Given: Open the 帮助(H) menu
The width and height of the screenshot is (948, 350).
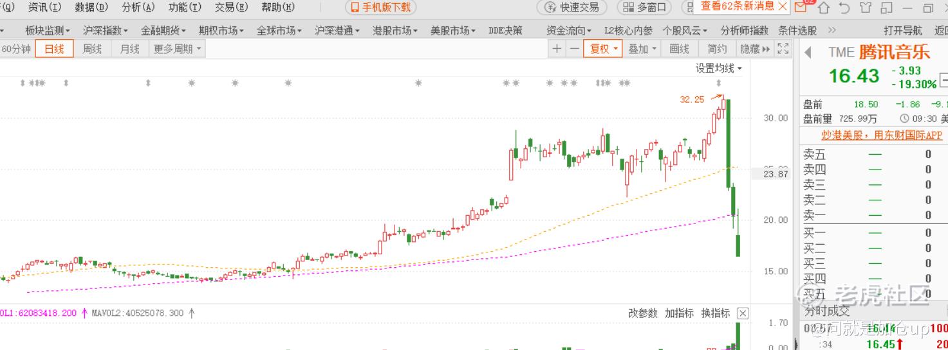Looking at the screenshot, I should click(278, 7).
